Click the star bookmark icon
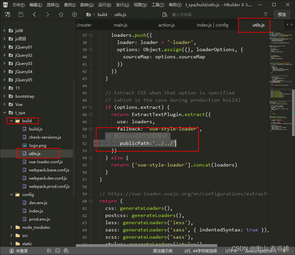The height and width of the screenshot is (255, 295). pyautogui.click(x=61, y=14)
